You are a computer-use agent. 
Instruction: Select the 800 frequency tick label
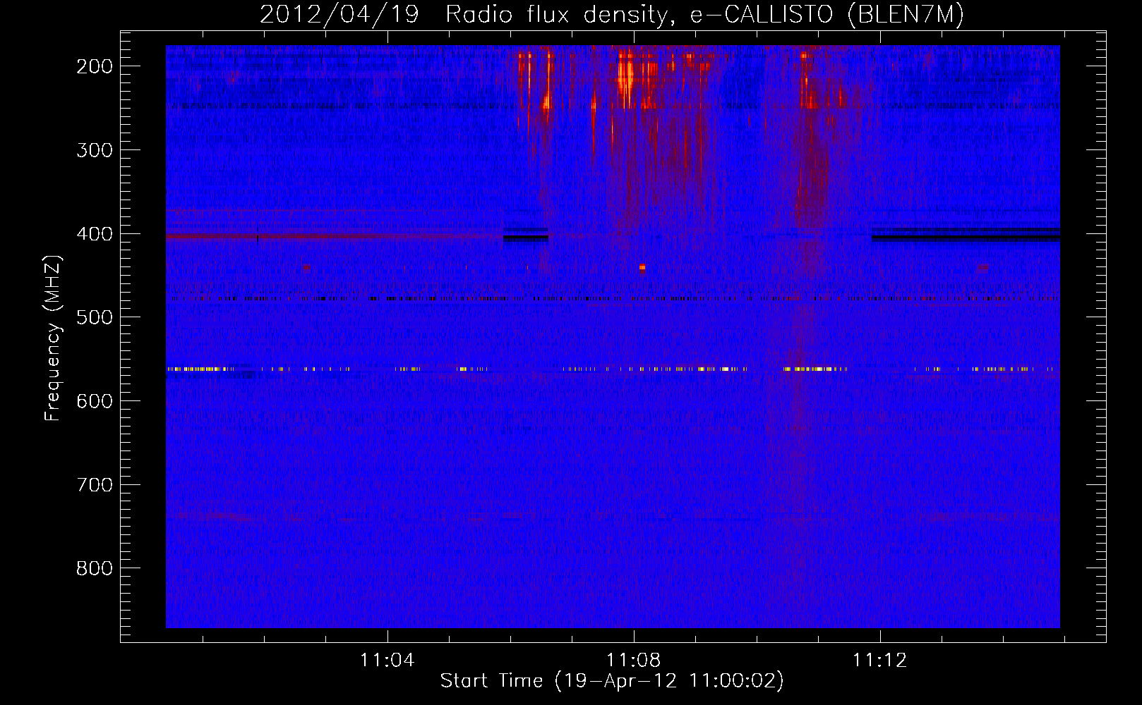pyautogui.click(x=95, y=568)
